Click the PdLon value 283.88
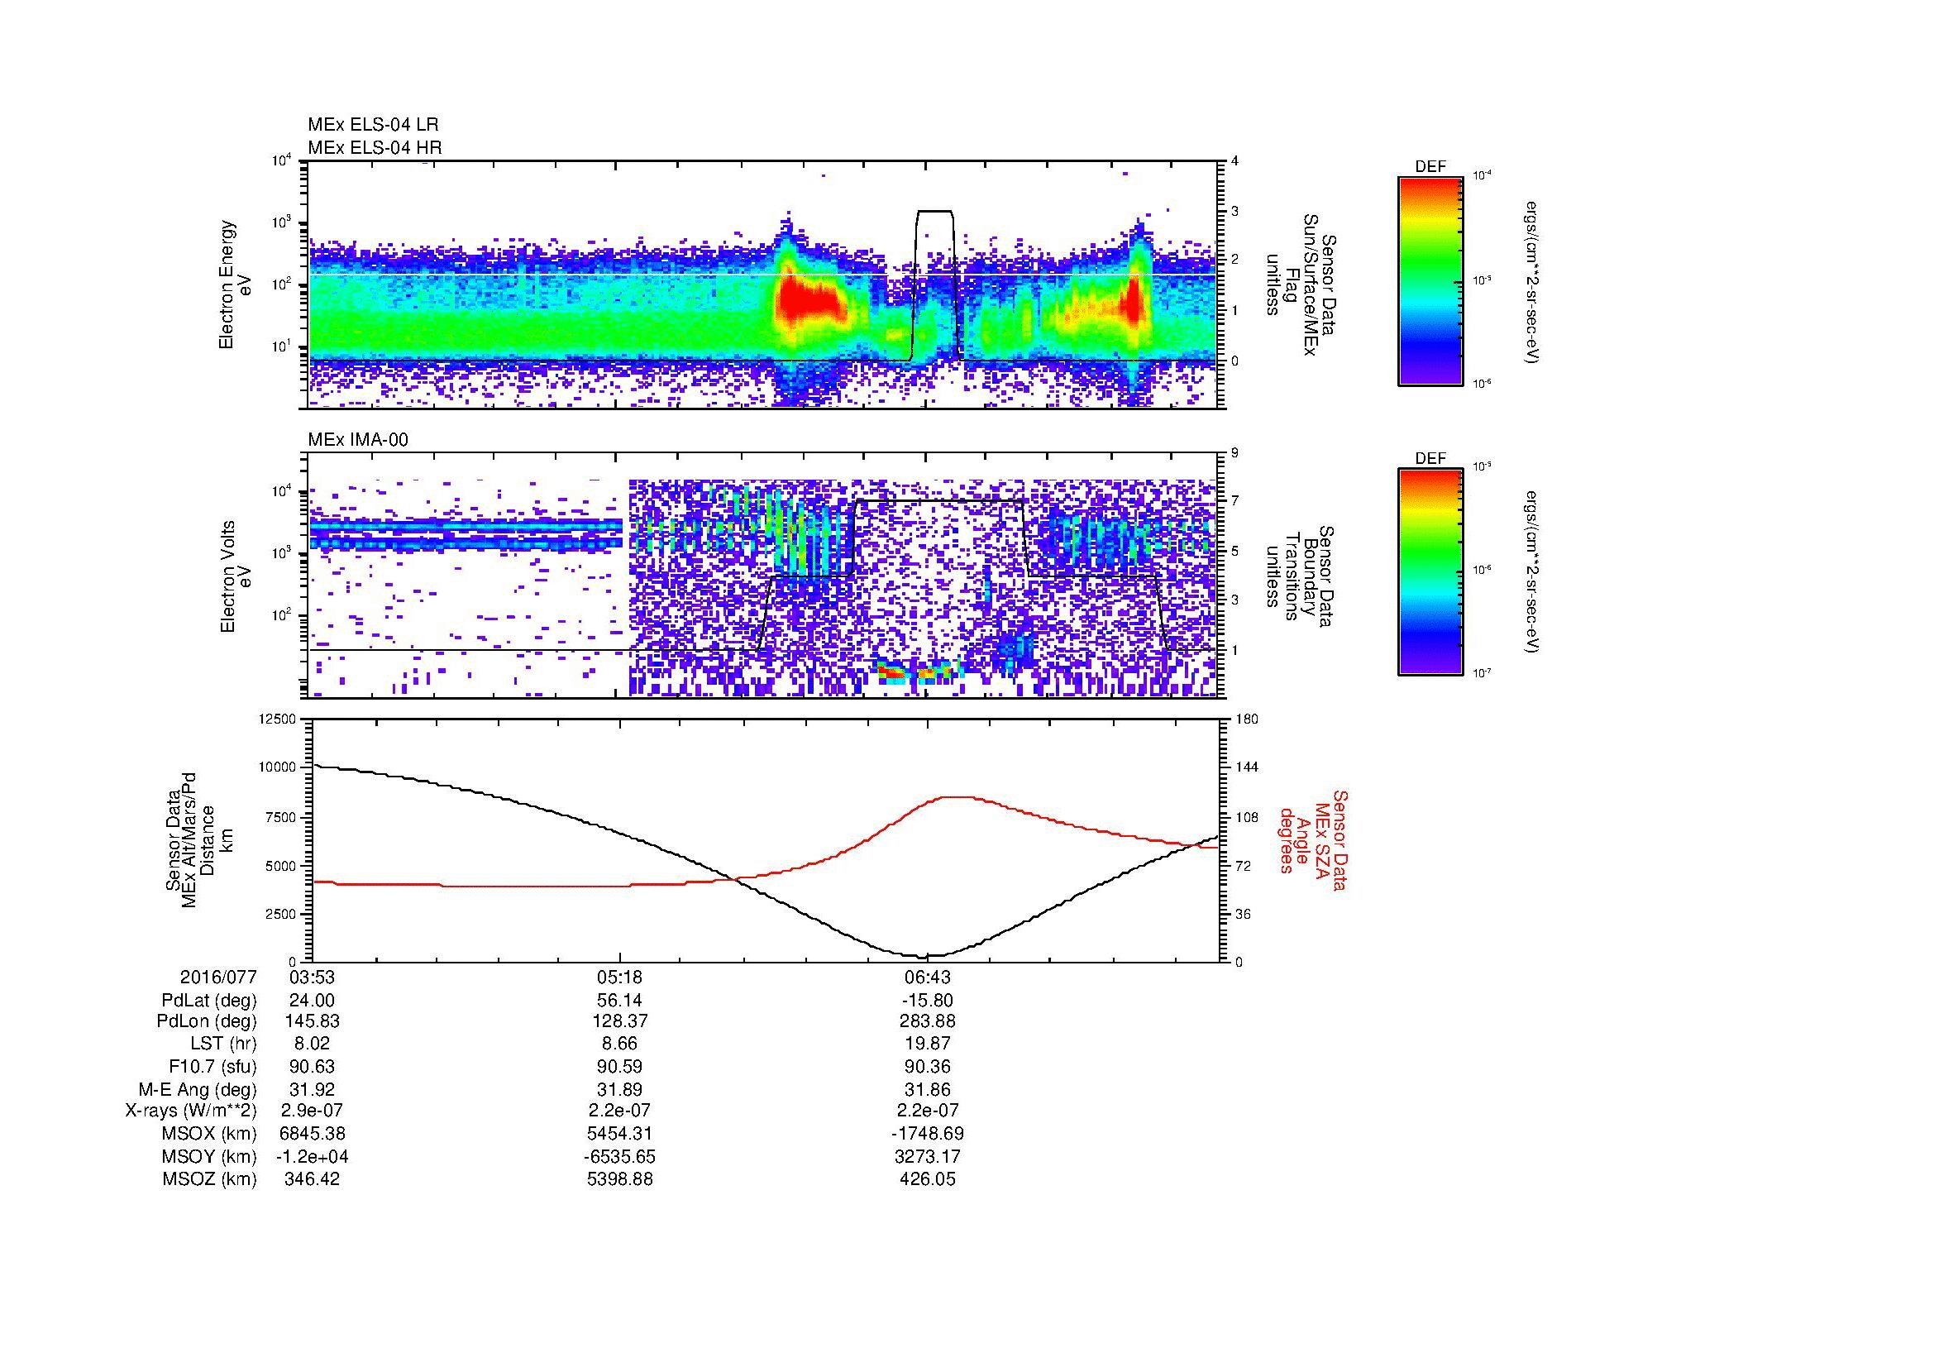The image size is (1934, 1367). coord(928,1021)
